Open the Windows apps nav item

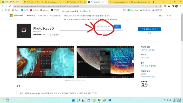click(31, 15)
